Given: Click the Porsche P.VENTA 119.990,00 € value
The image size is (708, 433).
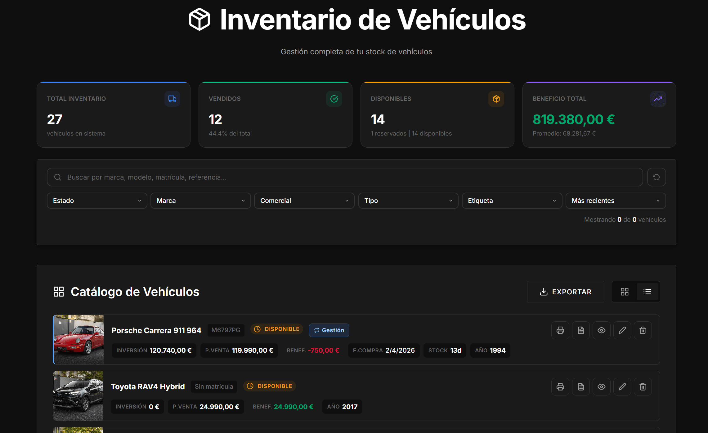Looking at the screenshot, I should click(253, 350).
